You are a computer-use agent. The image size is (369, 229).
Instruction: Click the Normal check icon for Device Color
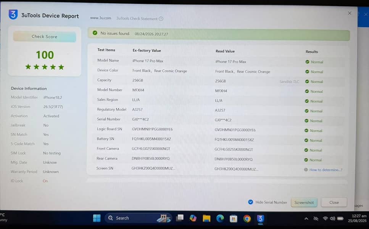[307, 72]
